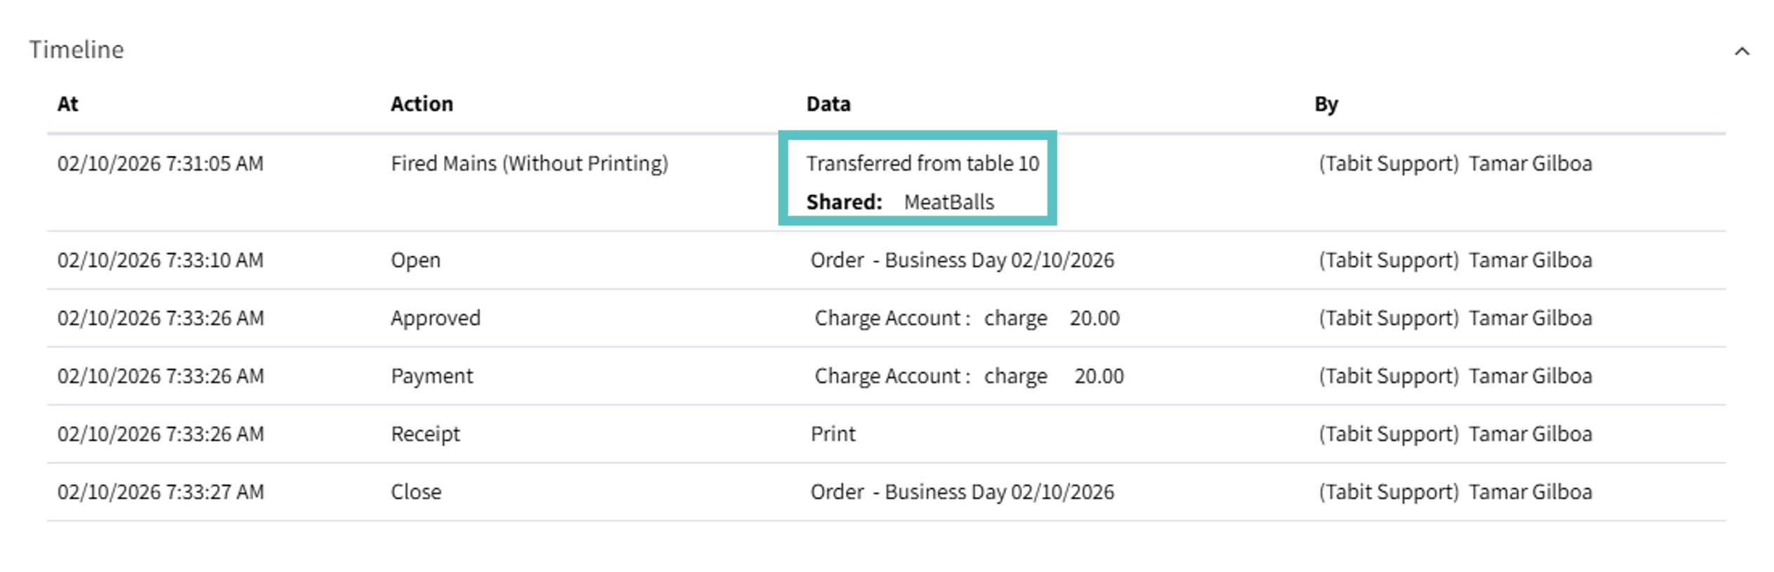Viewport: 1774px width, 572px height.
Task: Click the At column header
Action: tap(67, 104)
